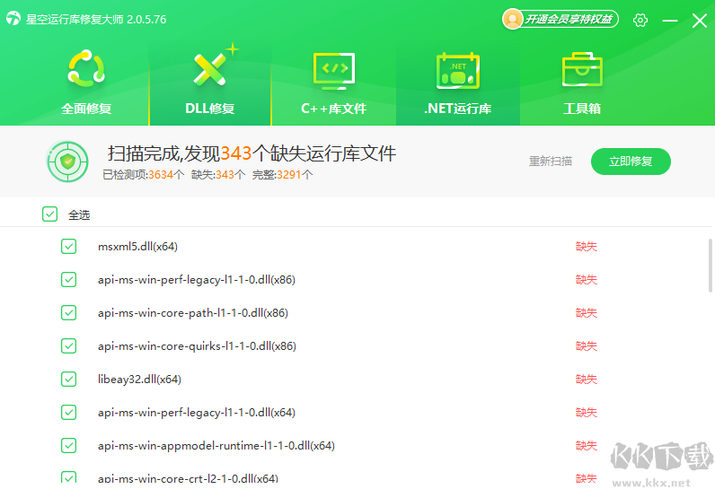Select api-ms-win-core-quirks-l1-1-0.dll(x86) file name
Image resolution: width=715 pixels, height=489 pixels.
pos(197,346)
